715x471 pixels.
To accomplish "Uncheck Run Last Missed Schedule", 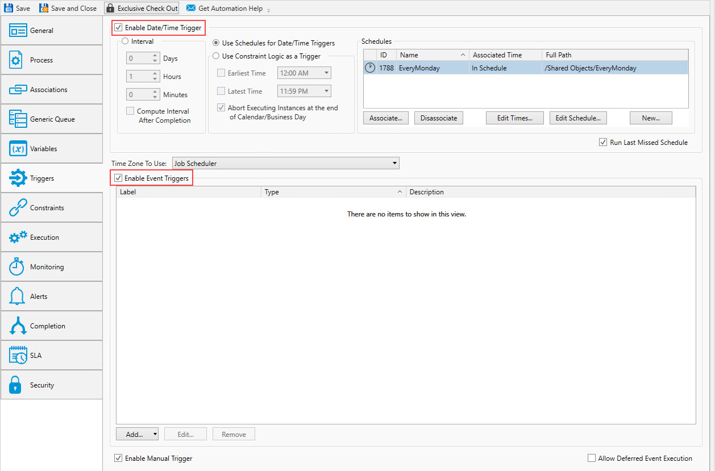I will click(603, 143).
